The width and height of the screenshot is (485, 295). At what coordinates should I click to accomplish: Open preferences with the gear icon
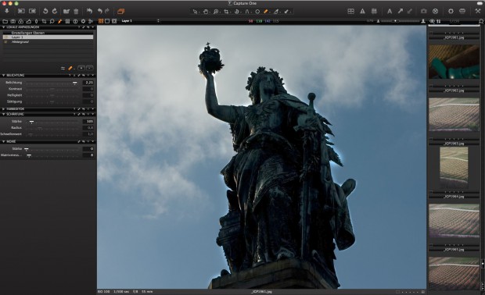[451, 11]
